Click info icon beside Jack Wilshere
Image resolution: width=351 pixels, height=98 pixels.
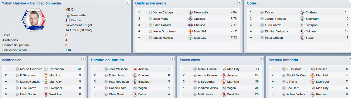click(x=106, y=69)
